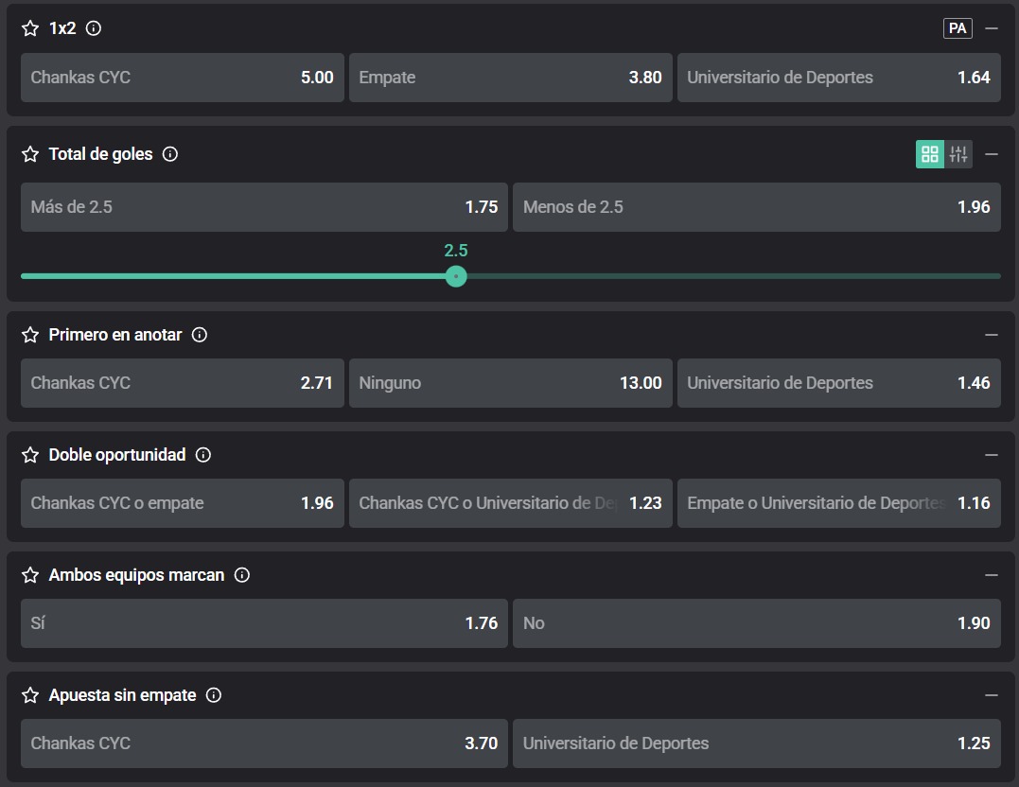This screenshot has width=1019, height=787.
Task: Click the 2.5 goals slider handle
Action: (456, 276)
